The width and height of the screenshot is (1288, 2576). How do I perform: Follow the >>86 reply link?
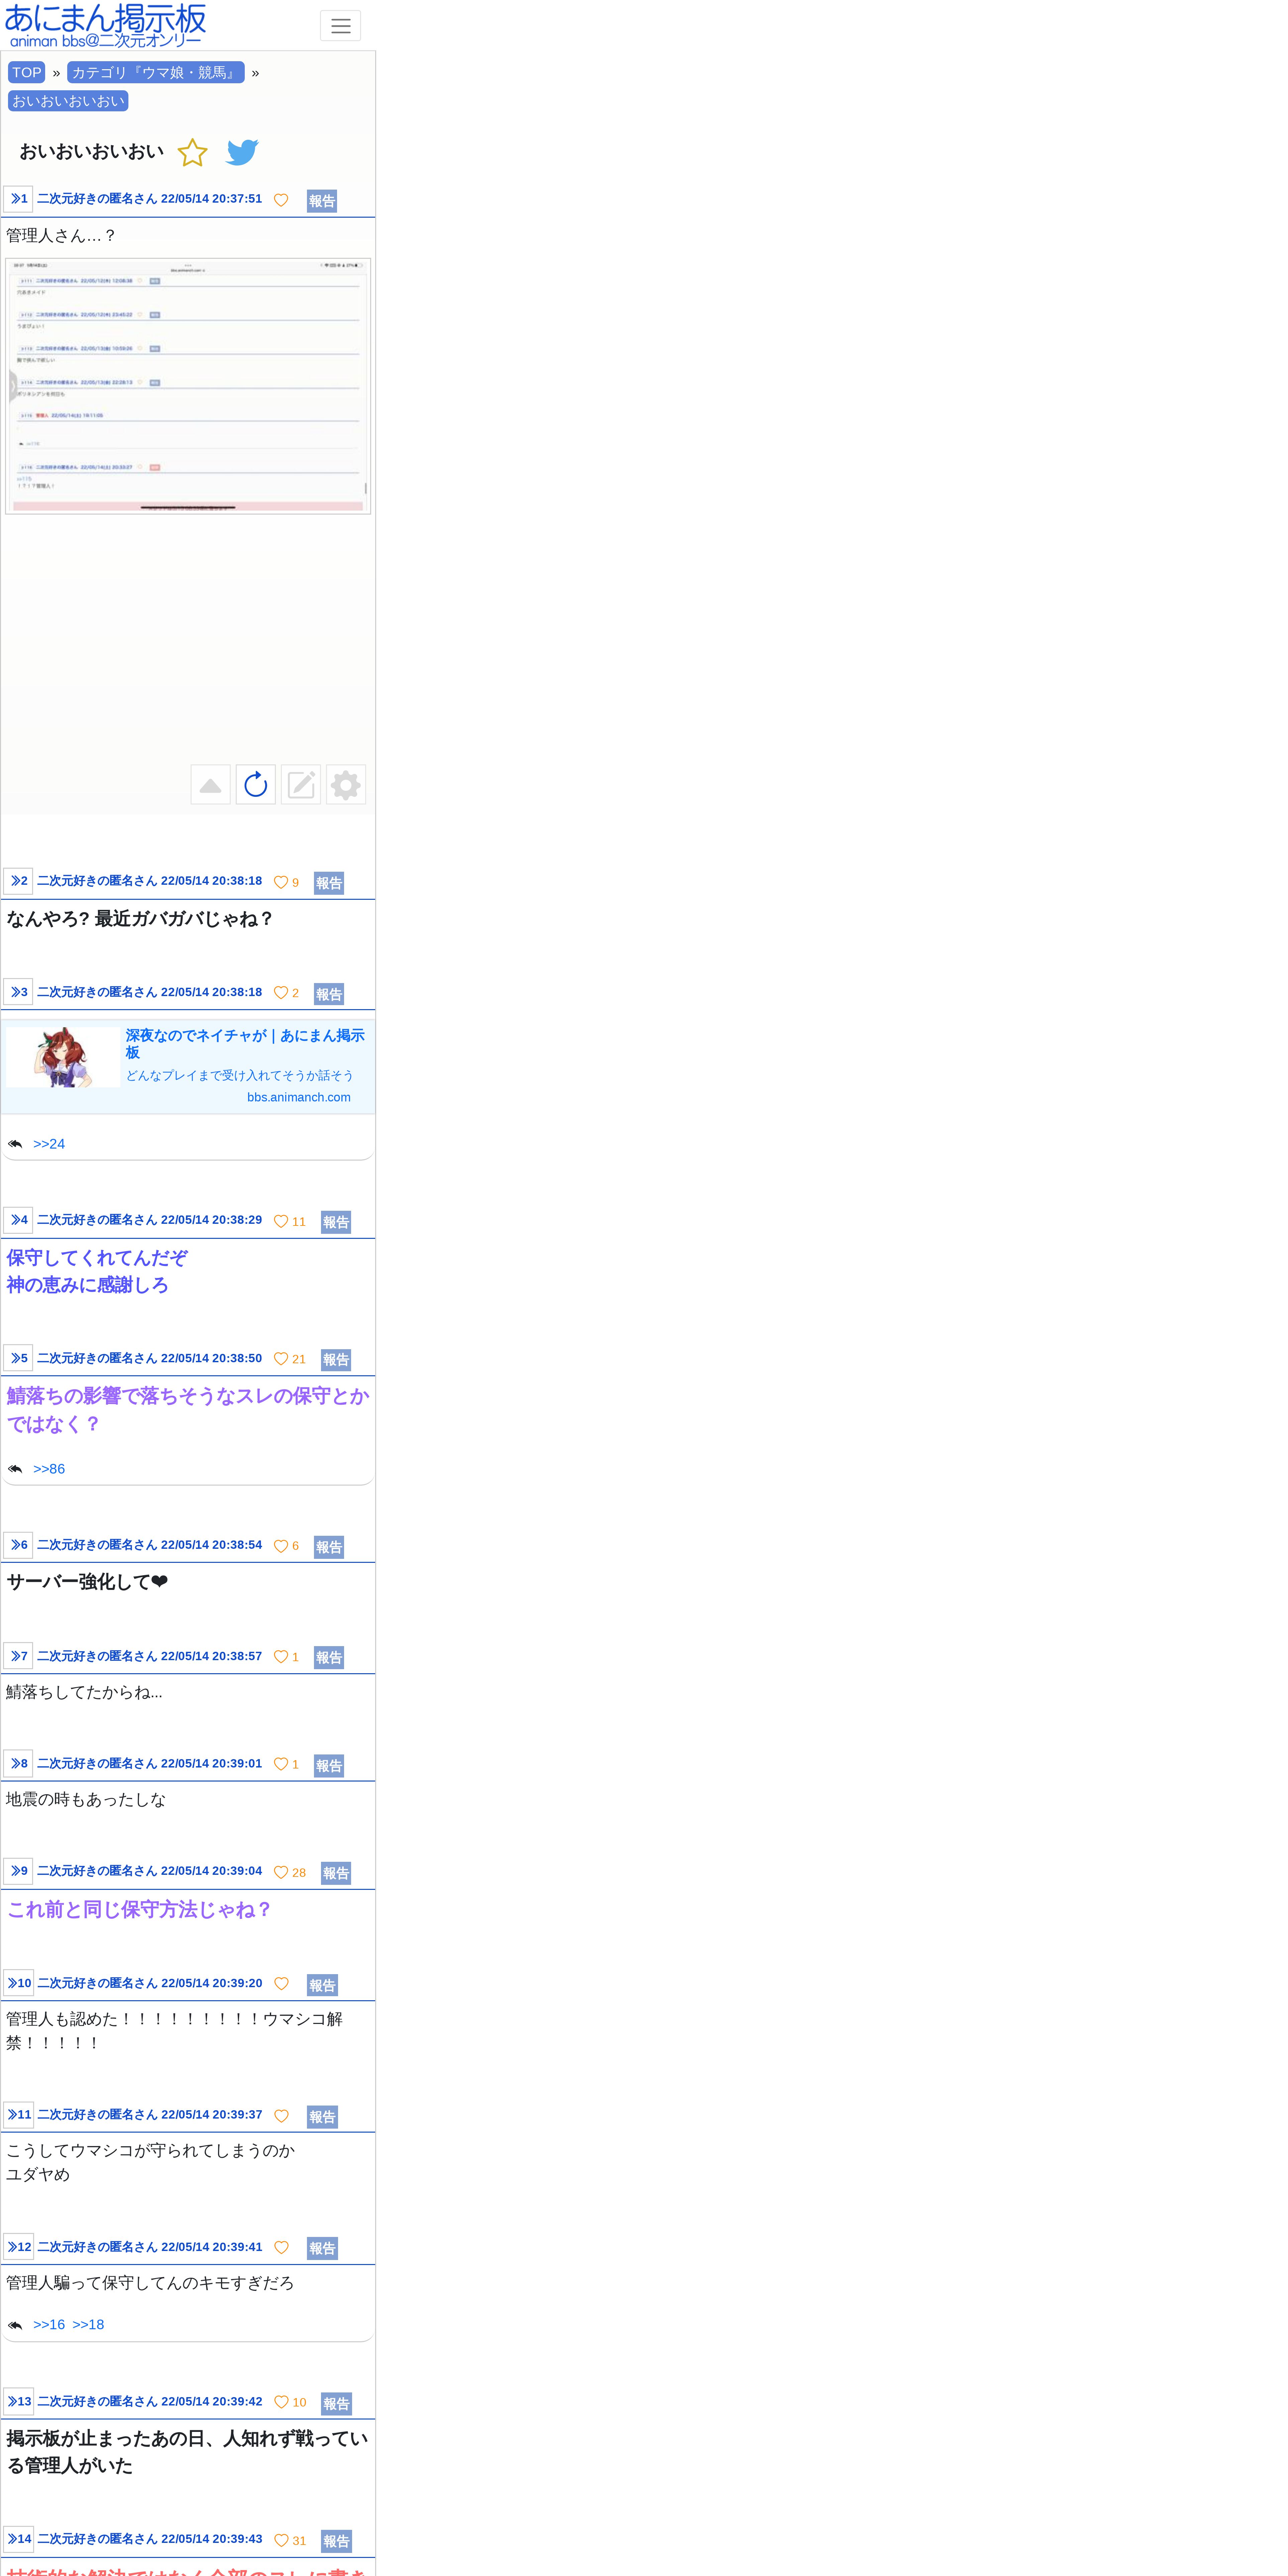tap(49, 1469)
